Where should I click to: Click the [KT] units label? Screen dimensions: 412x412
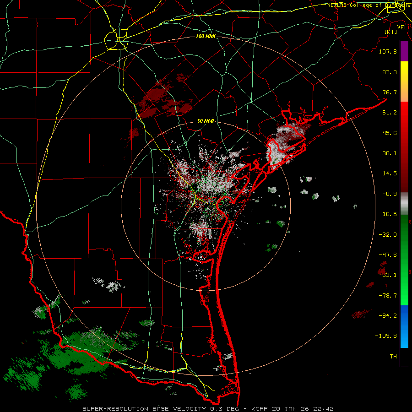(391, 32)
